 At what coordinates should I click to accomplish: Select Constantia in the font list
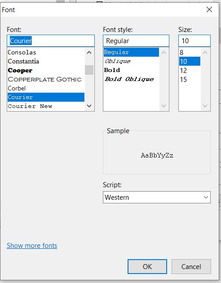46,61
